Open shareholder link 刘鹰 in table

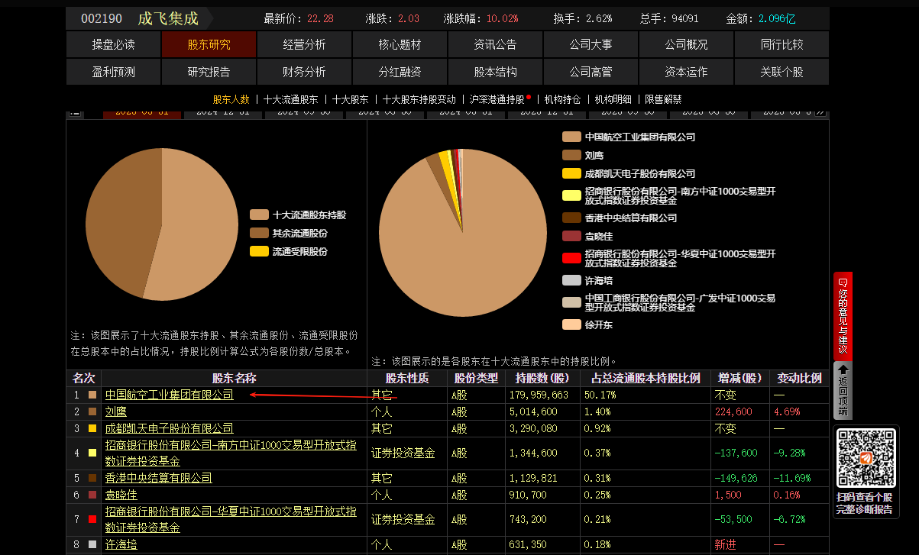pos(115,411)
